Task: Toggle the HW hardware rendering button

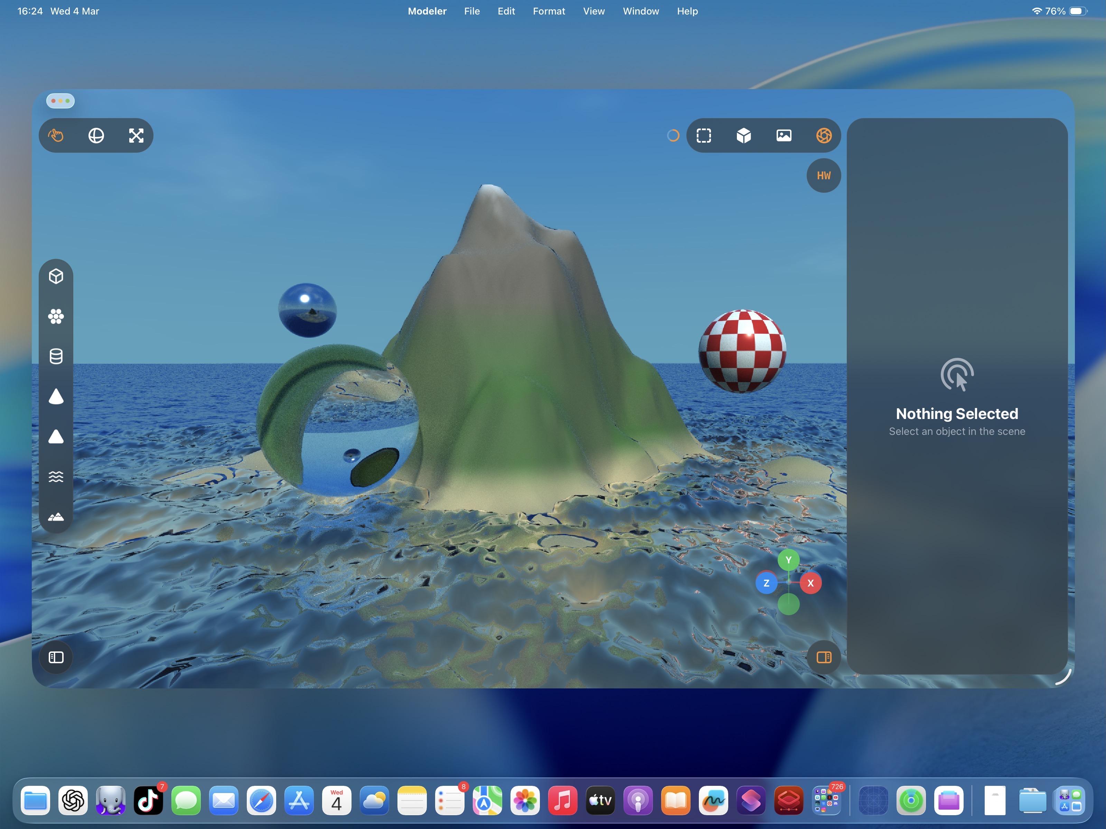Action: coord(824,175)
